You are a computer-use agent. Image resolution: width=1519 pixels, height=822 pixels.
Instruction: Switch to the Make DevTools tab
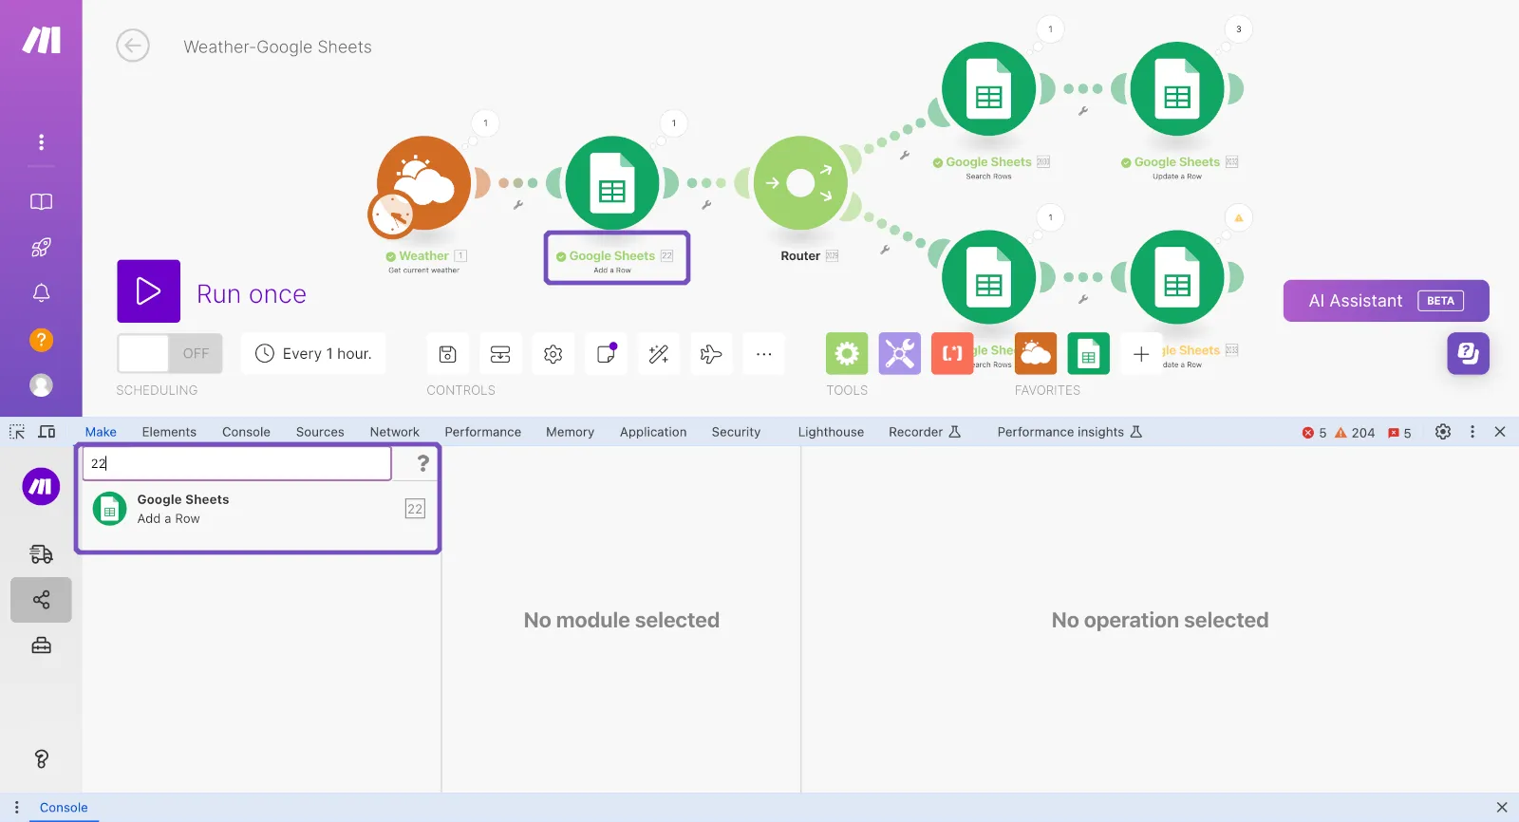(101, 432)
